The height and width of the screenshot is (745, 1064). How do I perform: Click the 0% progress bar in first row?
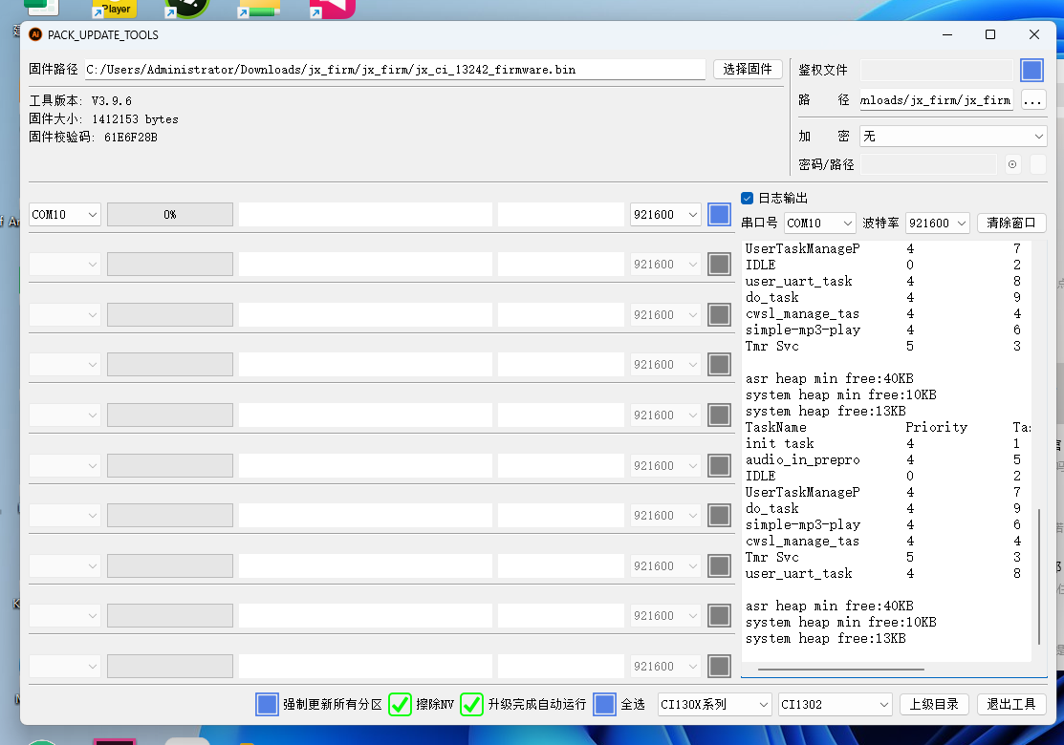[x=169, y=215]
